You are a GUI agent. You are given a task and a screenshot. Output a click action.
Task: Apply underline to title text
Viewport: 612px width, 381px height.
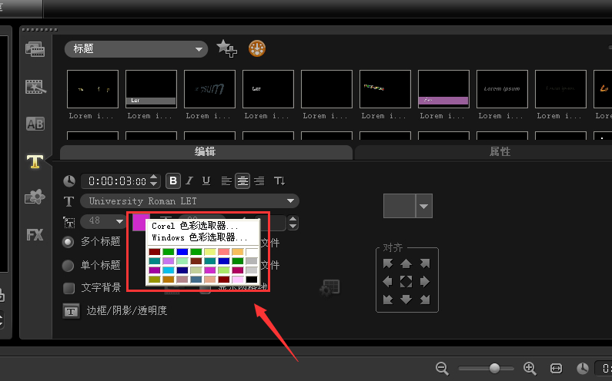click(206, 181)
